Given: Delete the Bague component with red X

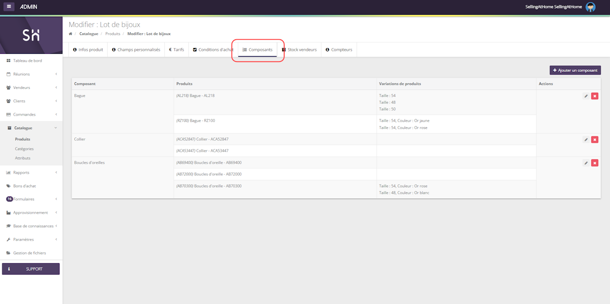Looking at the screenshot, I should click(595, 96).
